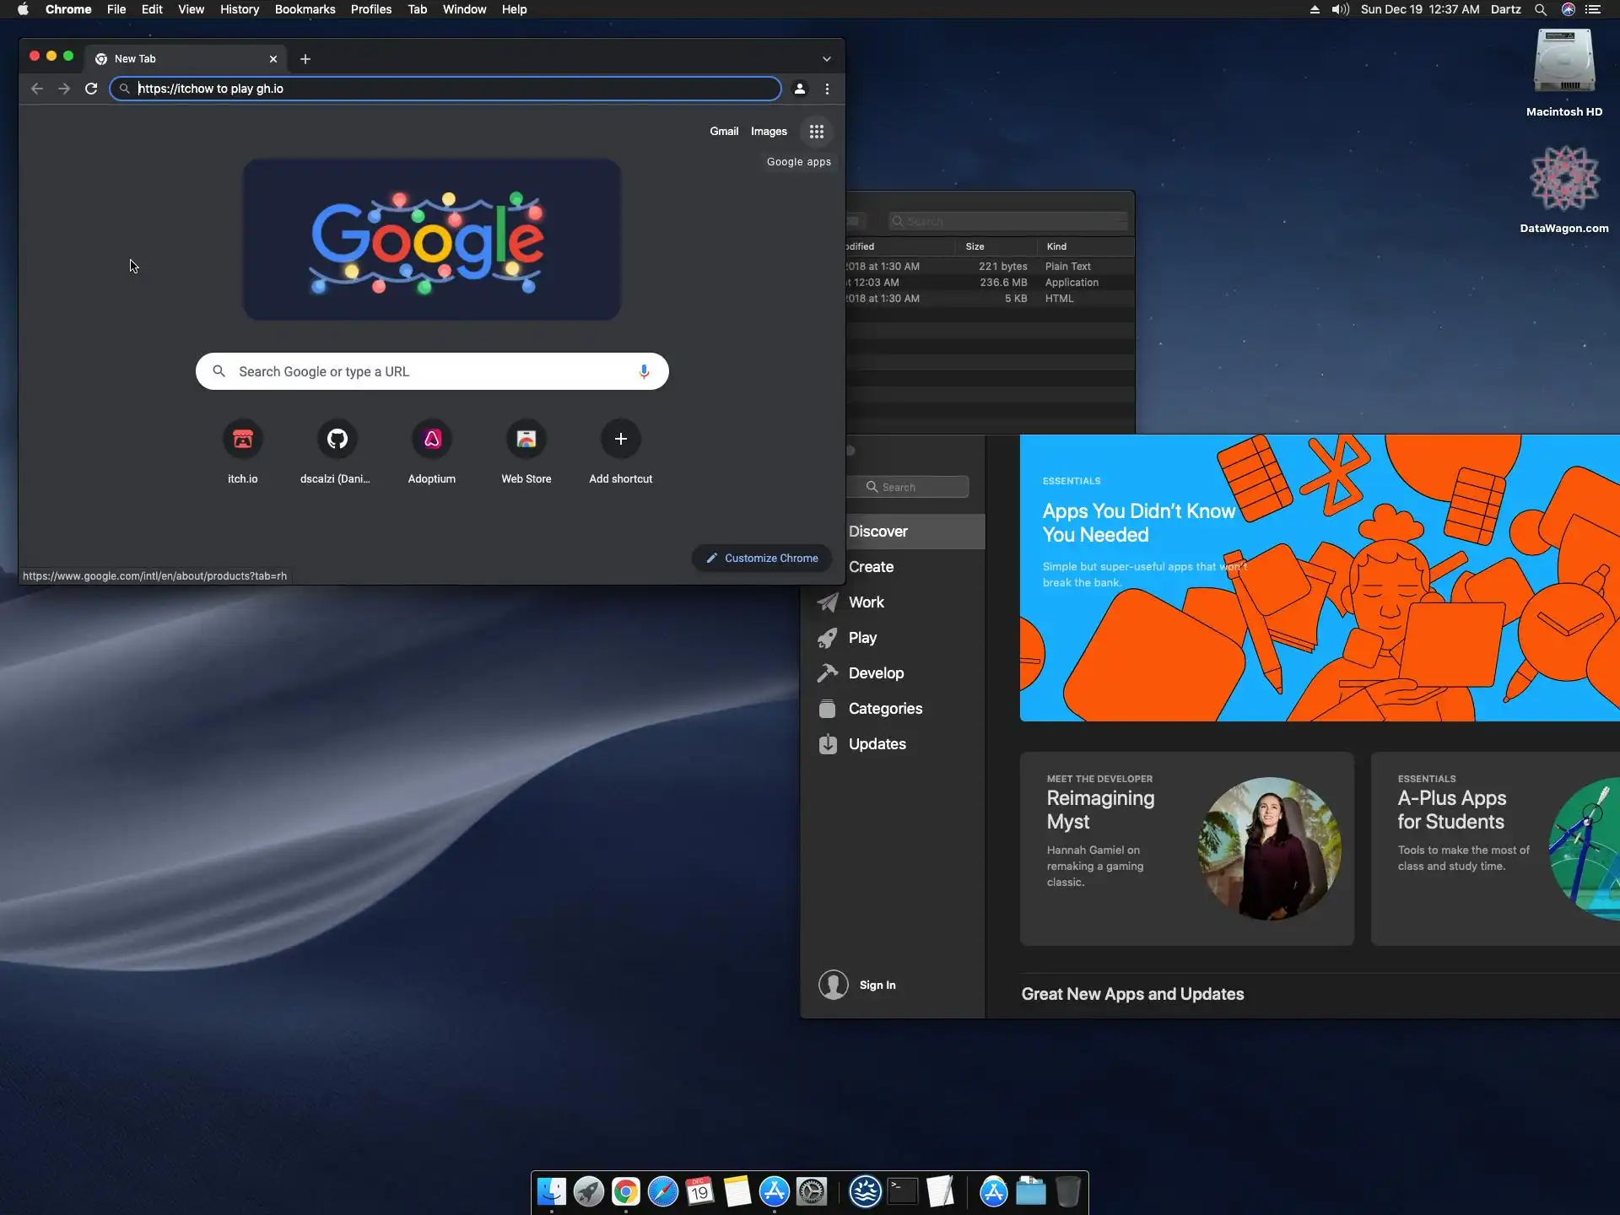Open the Google apps grid

click(816, 132)
